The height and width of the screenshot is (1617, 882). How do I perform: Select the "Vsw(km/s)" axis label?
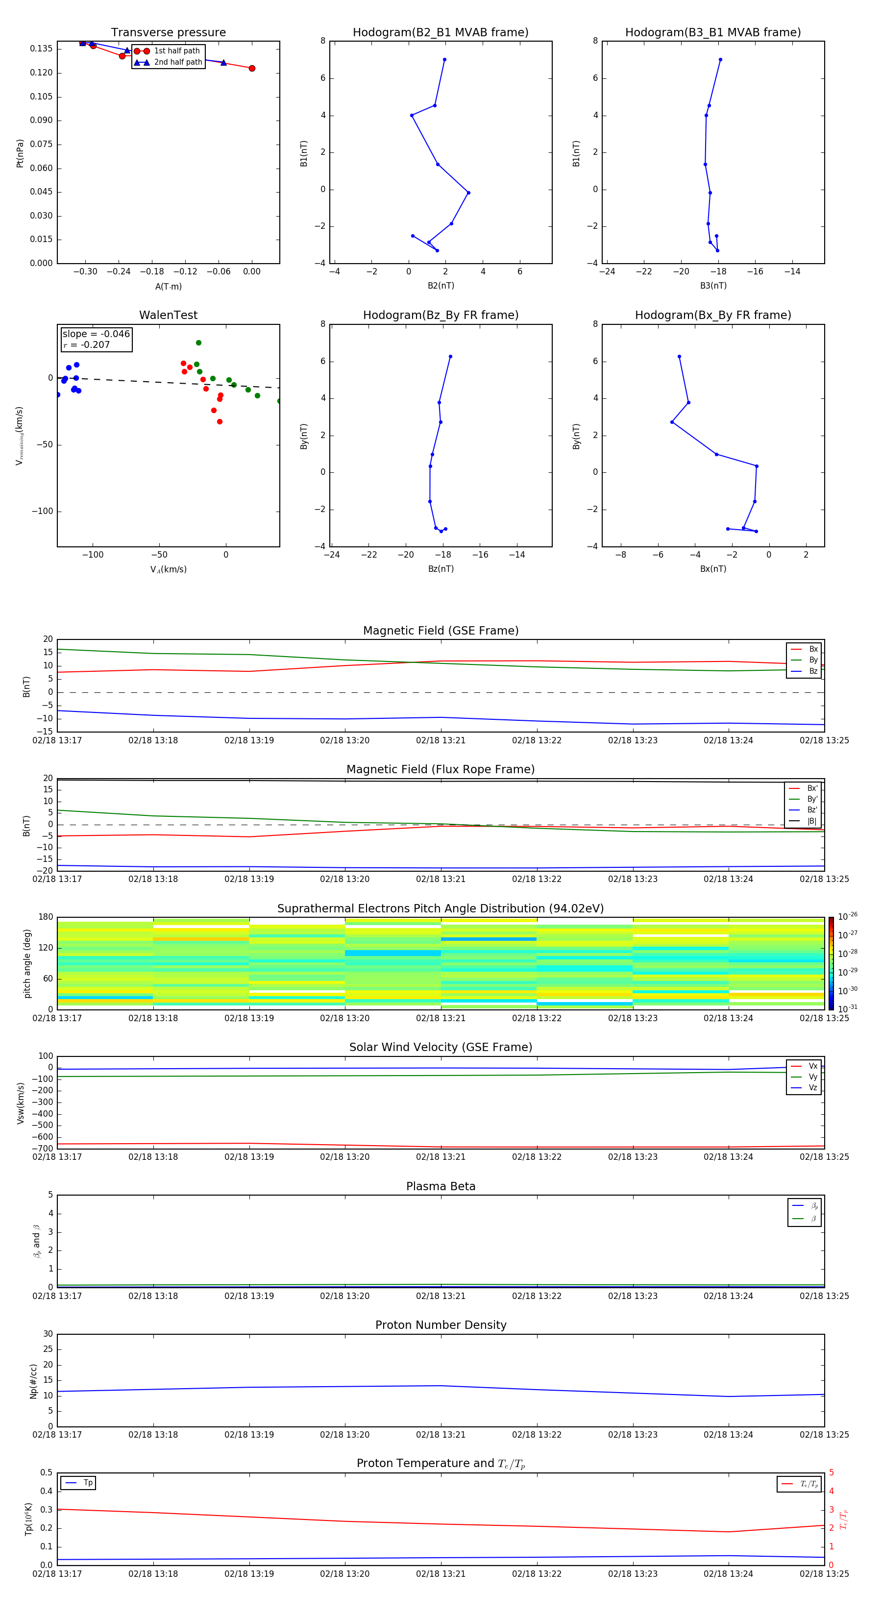20,1103
